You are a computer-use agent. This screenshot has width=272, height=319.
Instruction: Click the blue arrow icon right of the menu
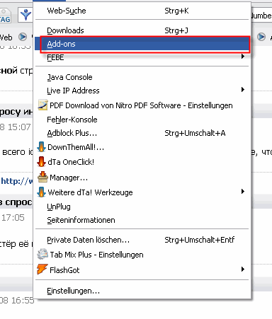click(261, 37)
